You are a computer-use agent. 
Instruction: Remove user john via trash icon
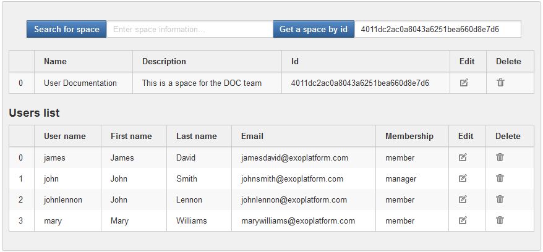pos(500,178)
